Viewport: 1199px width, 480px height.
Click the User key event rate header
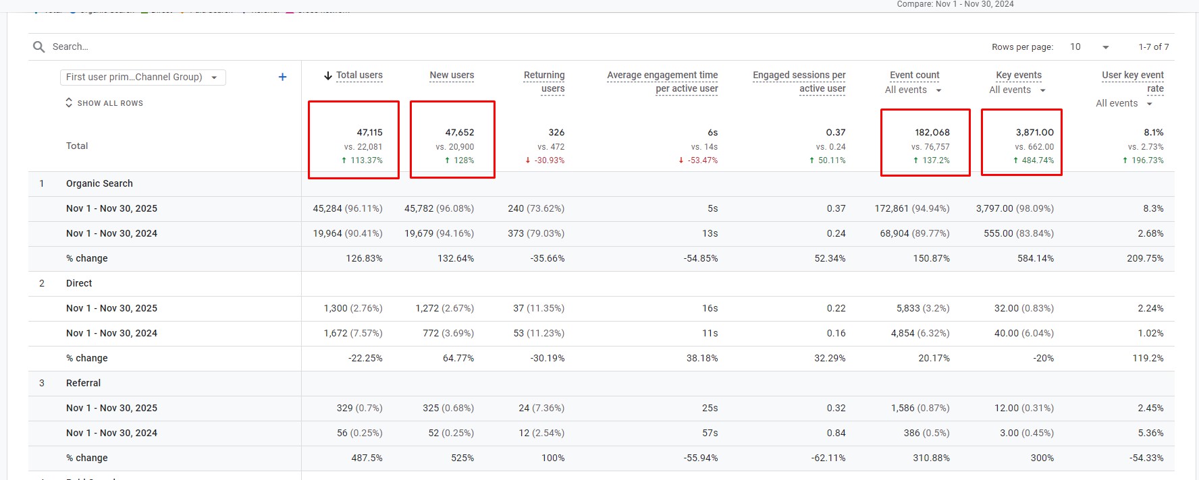click(x=1133, y=81)
